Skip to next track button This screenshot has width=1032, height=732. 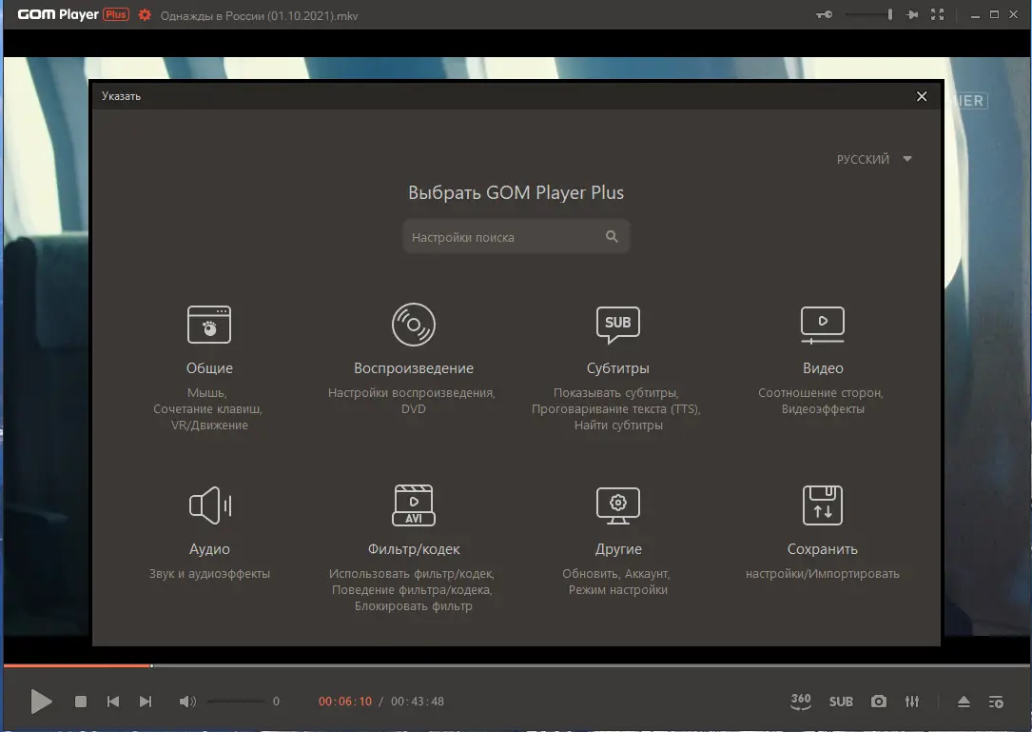pos(146,702)
